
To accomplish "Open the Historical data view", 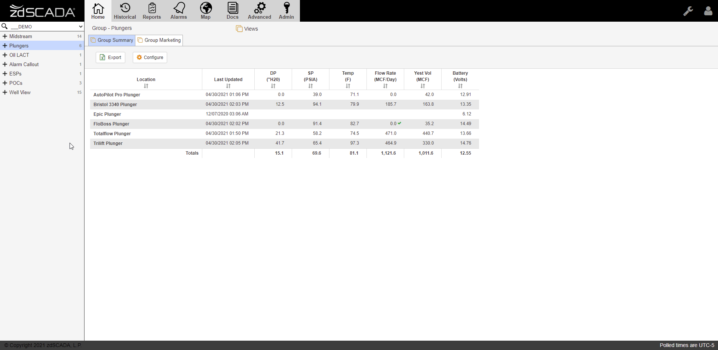I will (125, 10).
